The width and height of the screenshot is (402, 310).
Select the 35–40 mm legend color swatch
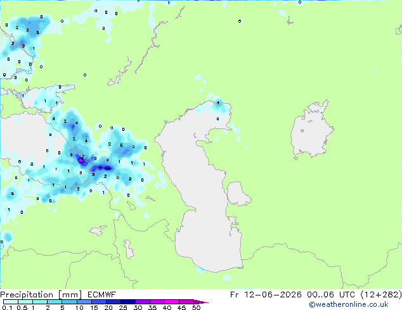click(157, 302)
